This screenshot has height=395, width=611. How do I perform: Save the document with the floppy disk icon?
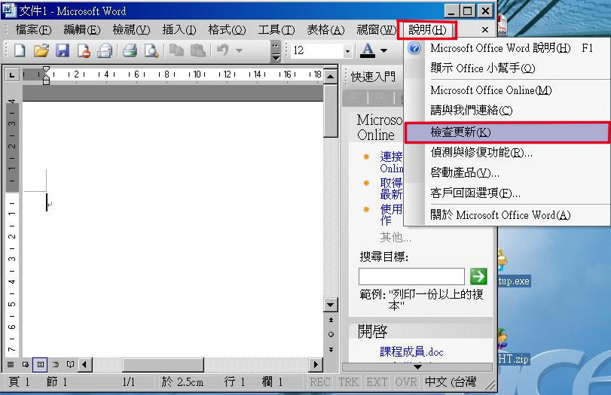63,50
